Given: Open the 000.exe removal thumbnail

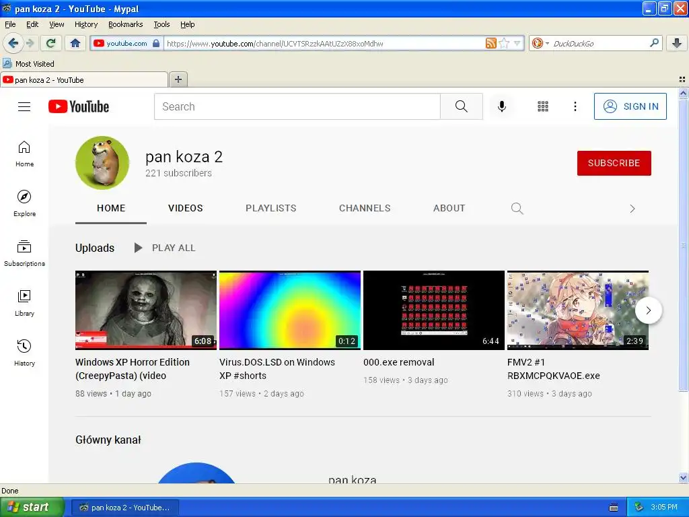Looking at the screenshot, I should click(x=434, y=310).
